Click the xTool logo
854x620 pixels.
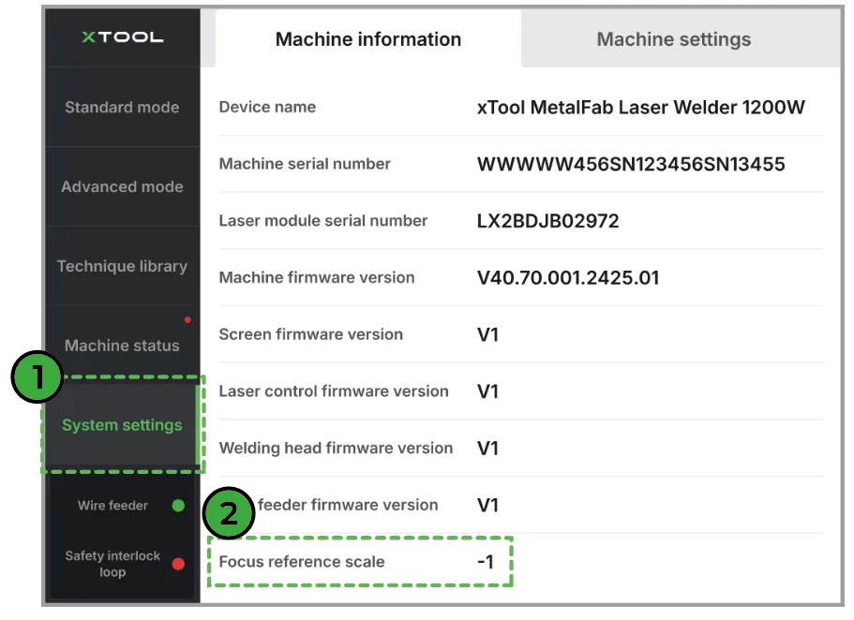[x=122, y=37]
